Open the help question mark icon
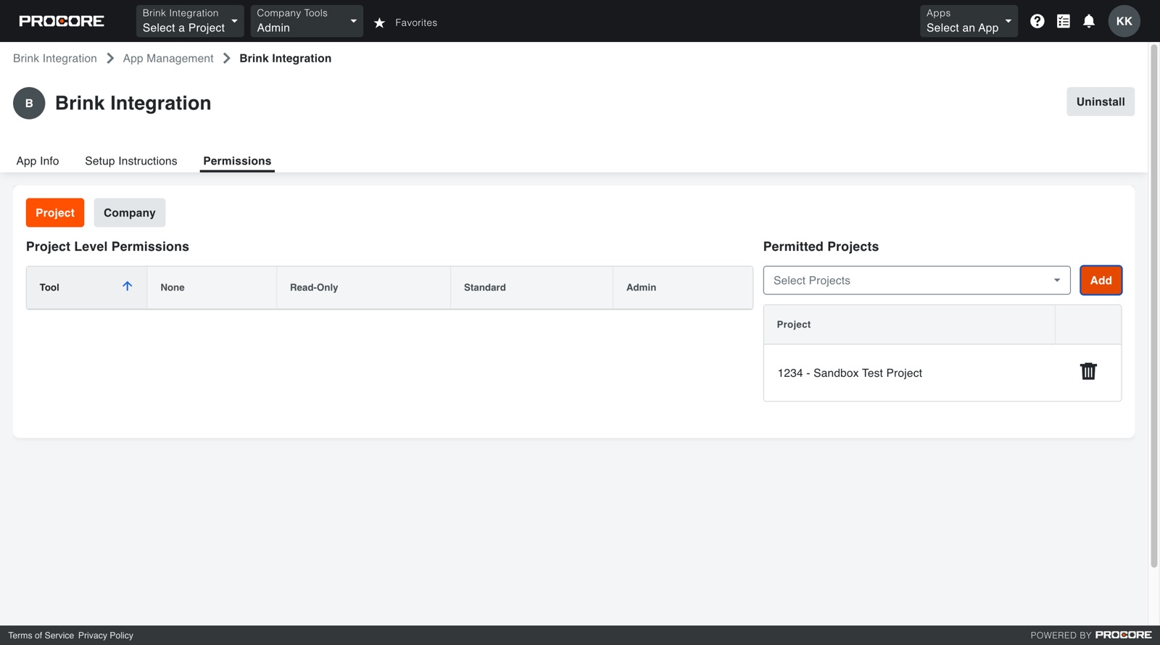 click(x=1037, y=21)
